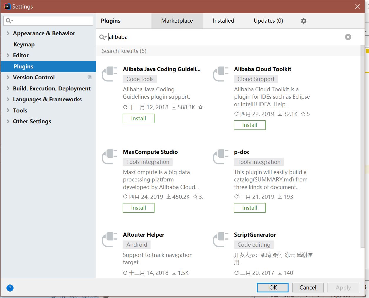Install MaxCompute Studio plugin
Image resolution: width=369 pixels, height=298 pixels.
(x=138, y=208)
